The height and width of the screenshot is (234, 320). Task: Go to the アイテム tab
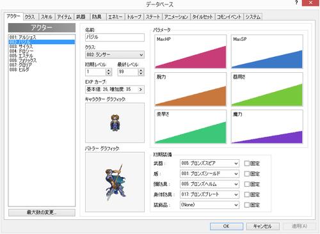65,17
